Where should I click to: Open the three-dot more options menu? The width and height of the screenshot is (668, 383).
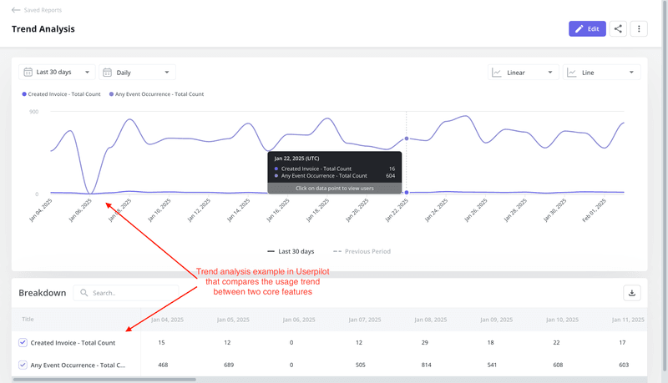pyautogui.click(x=639, y=29)
